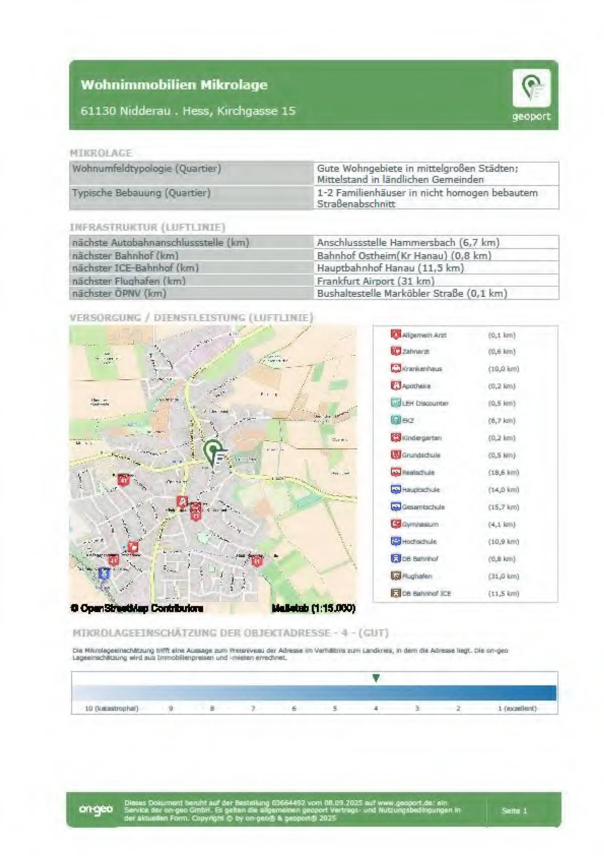The image size is (604, 856).
Task: Click the Maßstab (1:15.000) scale label
Action: pos(313,608)
